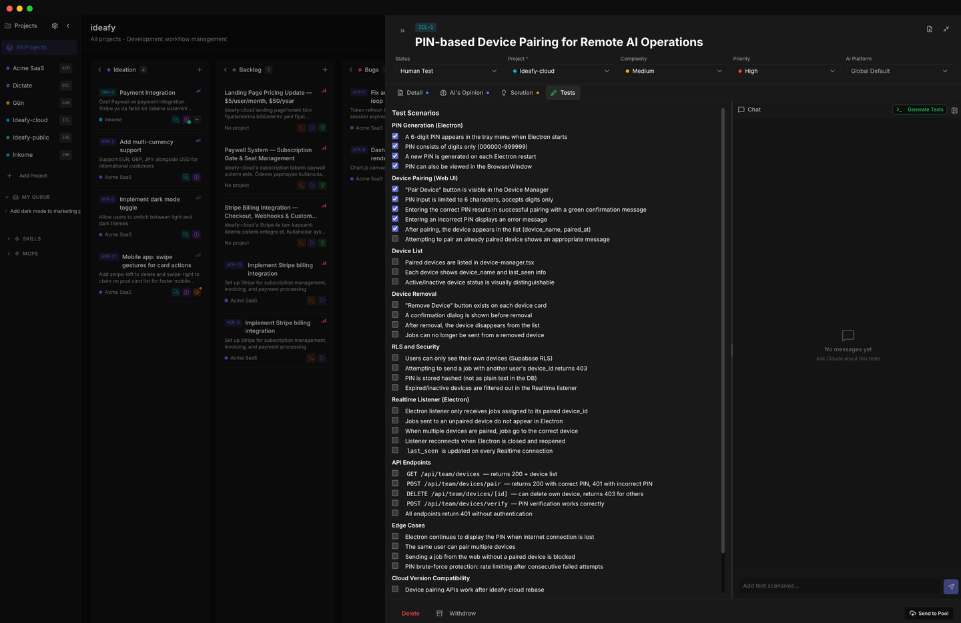Image resolution: width=961 pixels, height=623 pixels.
Task: Add card to Backlog column plus icon
Action: coord(325,70)
